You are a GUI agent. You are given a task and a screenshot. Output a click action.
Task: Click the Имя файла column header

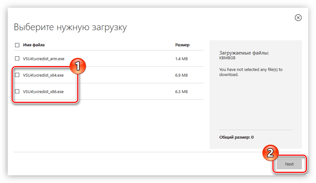coord(34,45)
